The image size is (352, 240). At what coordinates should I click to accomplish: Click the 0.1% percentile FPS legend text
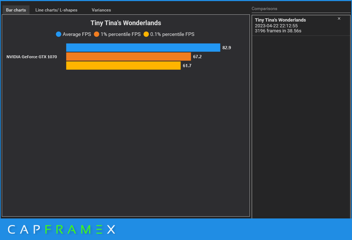172,34
